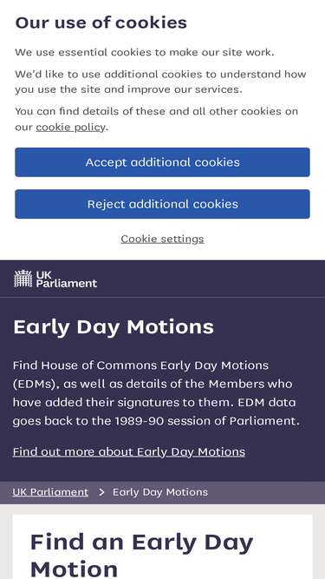Reject additional cookies
Image resolution: width=325 pixels, height=579 pixels.
click(163, 204)
